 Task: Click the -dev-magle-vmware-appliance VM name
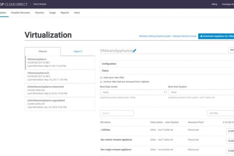click(116, 150)
